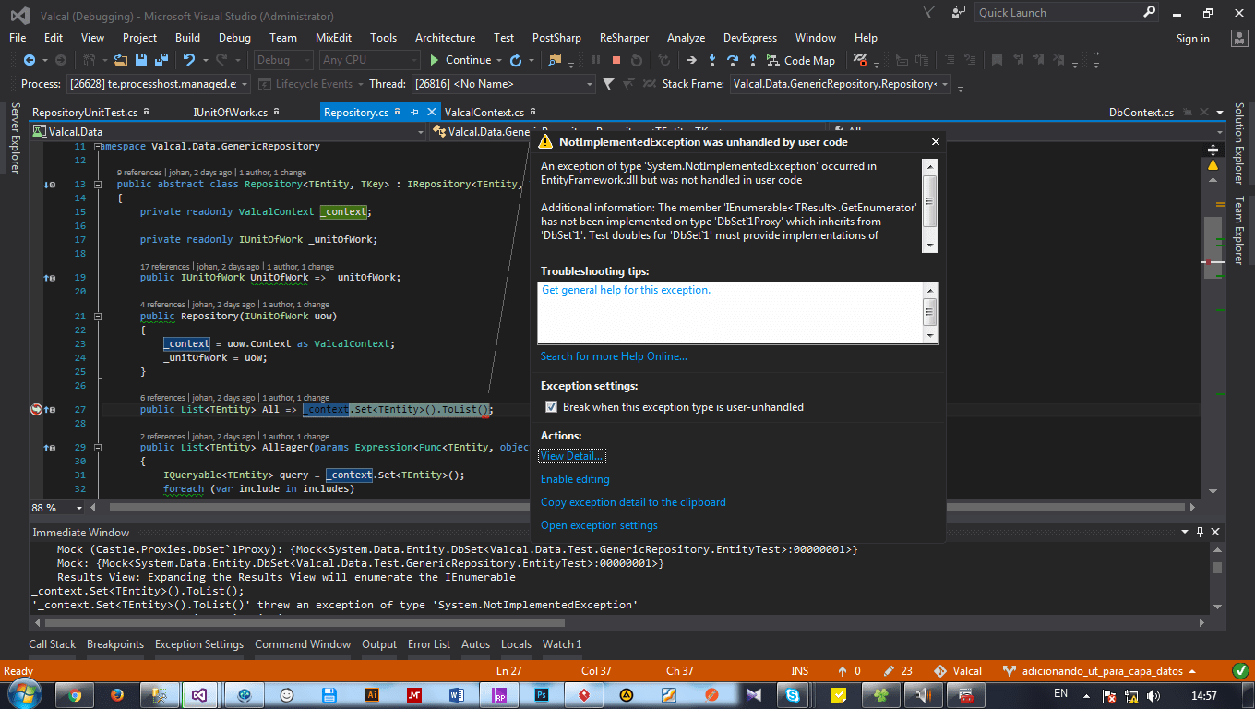Open the Solution Configurations Debug dropdown
1255x709 pixels.
pos(283,60)
